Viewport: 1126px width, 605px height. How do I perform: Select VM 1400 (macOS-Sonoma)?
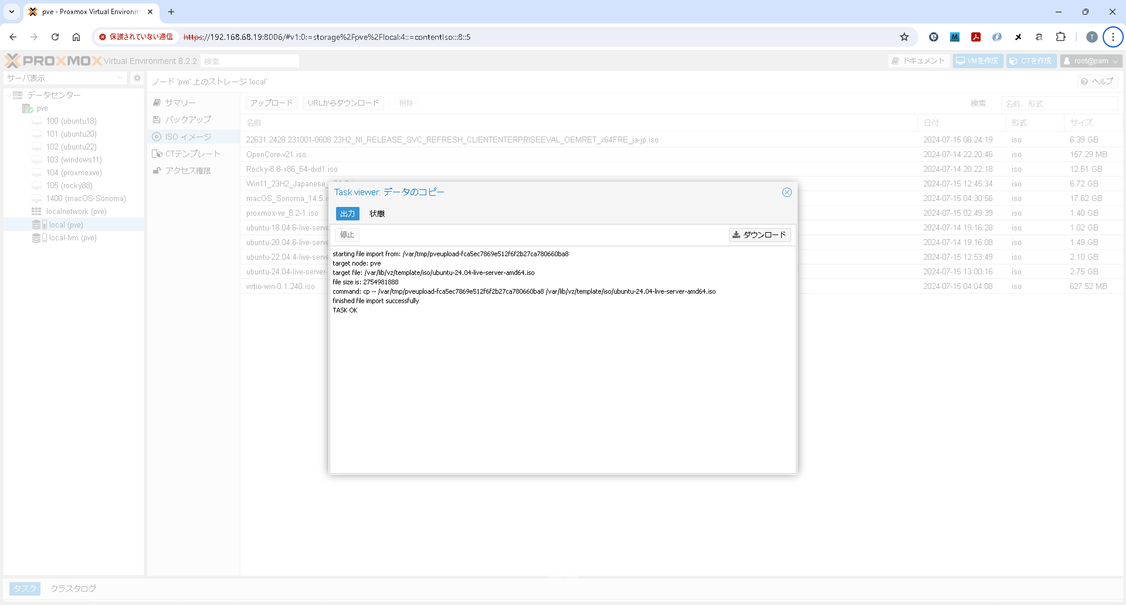(x=86, y=199)
